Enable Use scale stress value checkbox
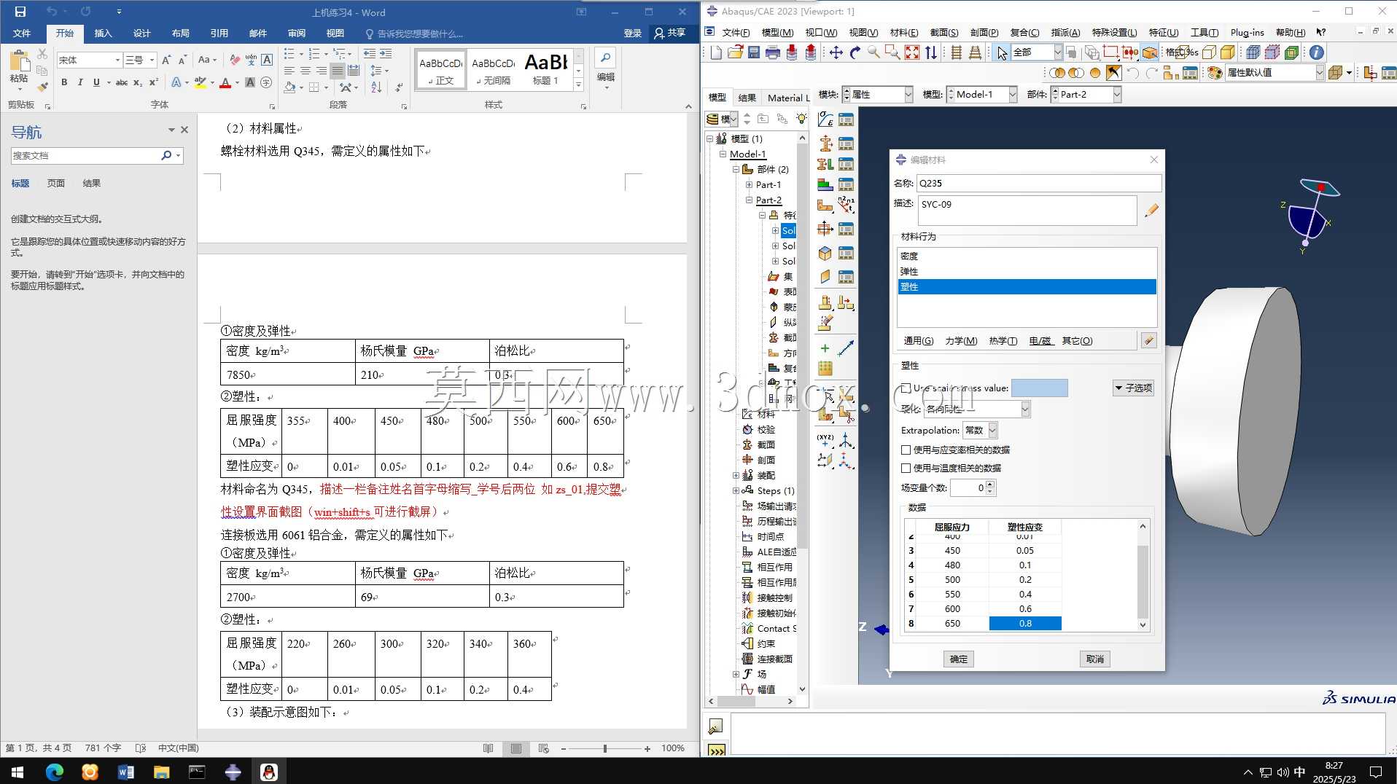 [906, 388]
